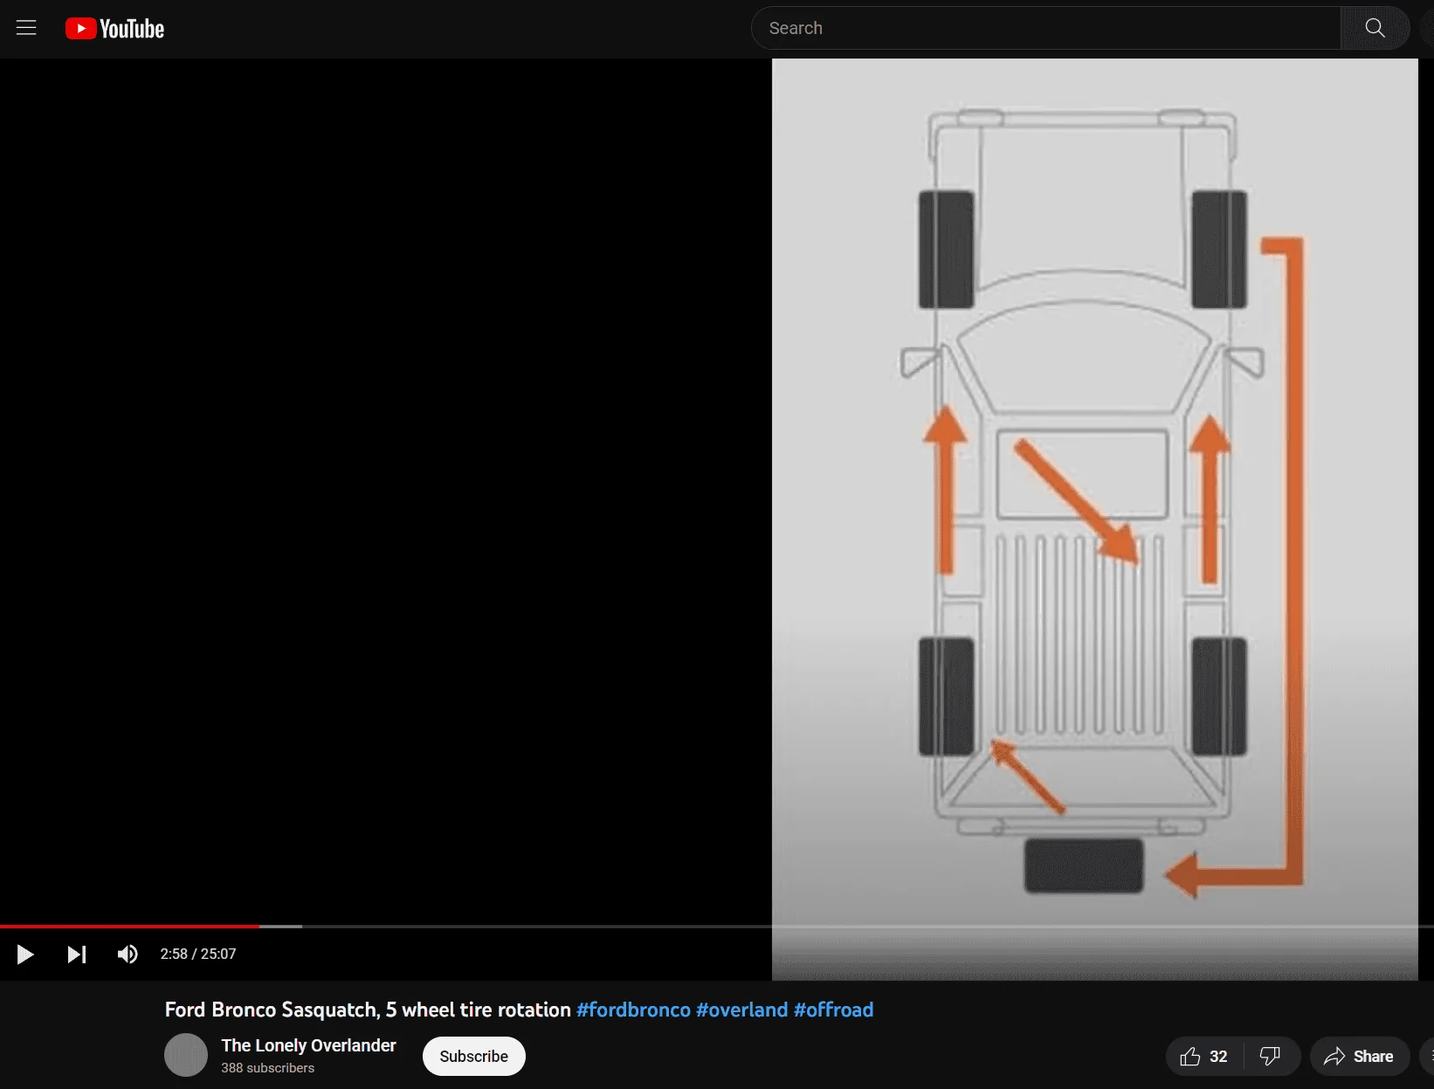Skip to the next video
Screen dimensions: 1434x1089
[77, 955]
